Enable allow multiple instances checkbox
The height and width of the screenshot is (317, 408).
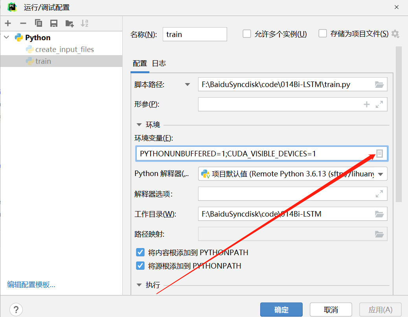pyautogui.click(x=247, y=33)
